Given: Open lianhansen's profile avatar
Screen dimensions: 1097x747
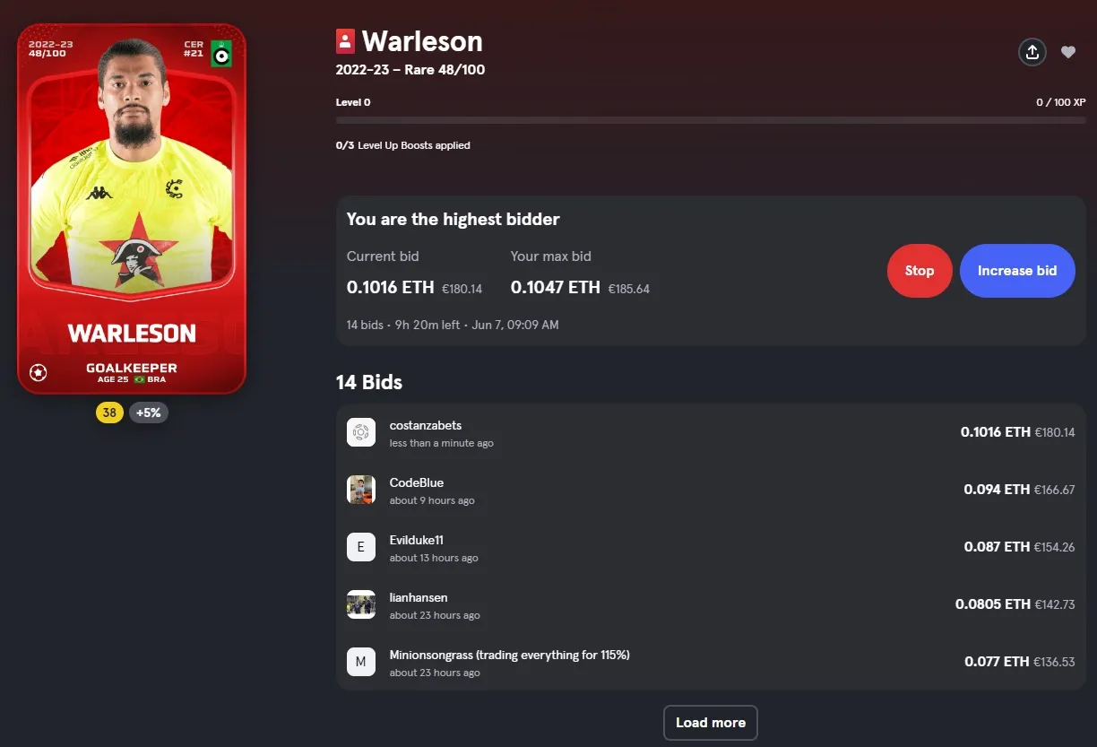Looking at the screenshot, I should 361,604.
